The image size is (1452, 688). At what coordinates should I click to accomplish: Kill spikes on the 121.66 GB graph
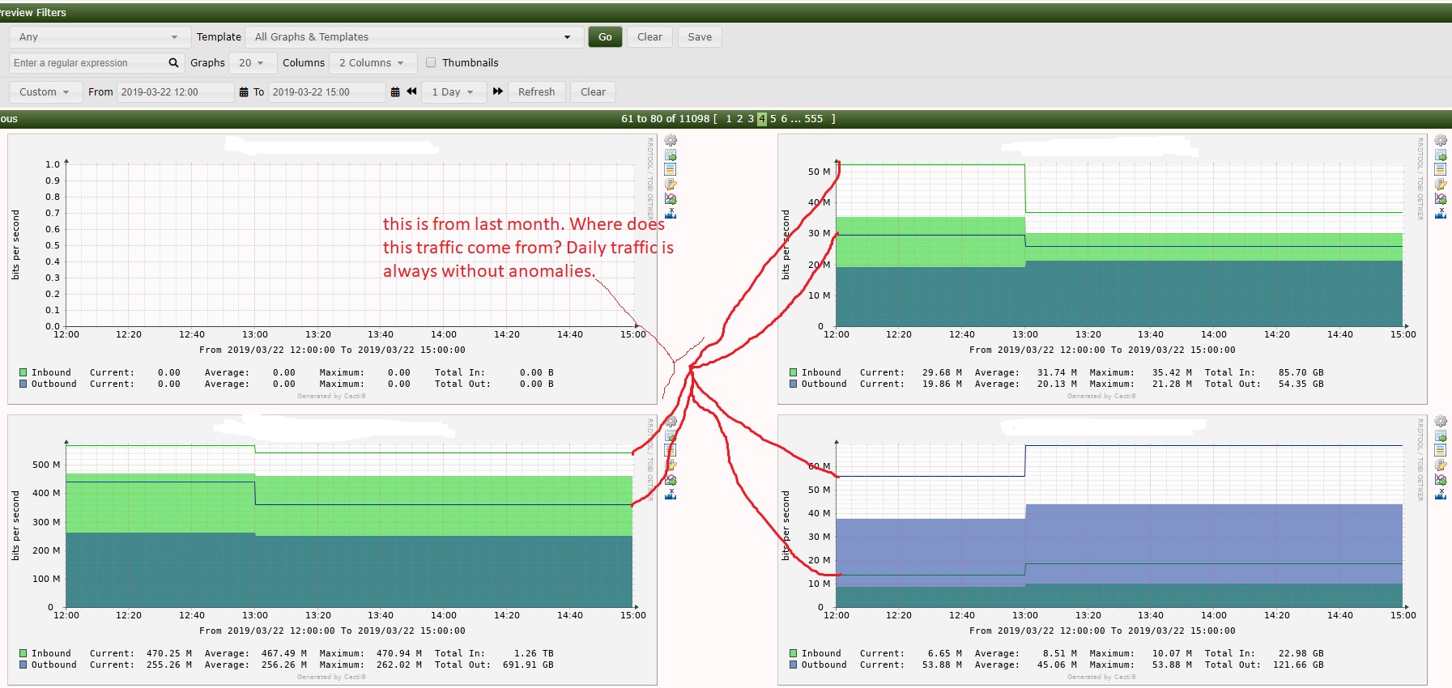pos(1441,494)
